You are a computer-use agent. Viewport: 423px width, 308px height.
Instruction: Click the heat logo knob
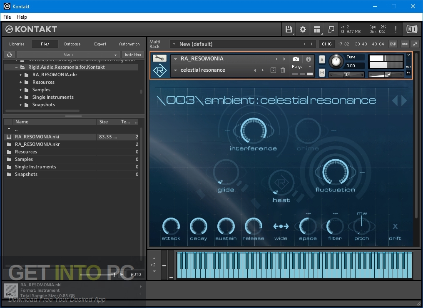281,183
